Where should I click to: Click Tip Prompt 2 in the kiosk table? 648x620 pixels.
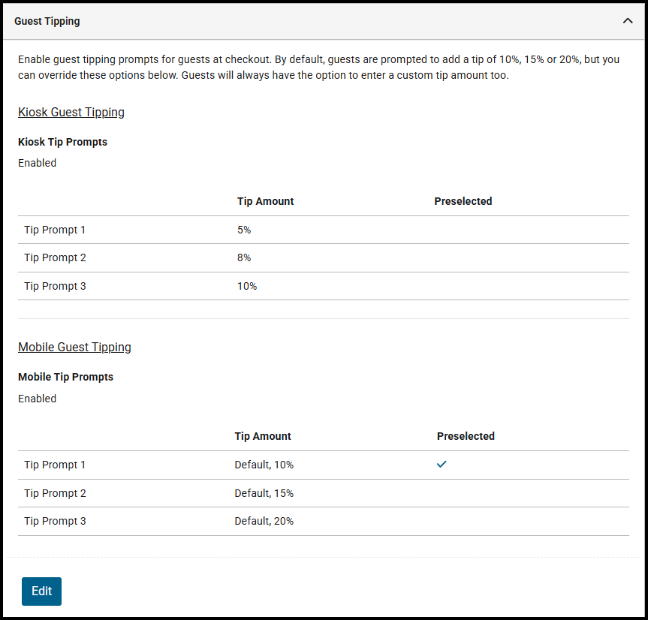click(x=55, y=257)
